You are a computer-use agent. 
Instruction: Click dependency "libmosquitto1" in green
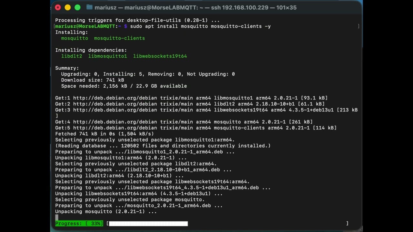(x=107, y=56)
